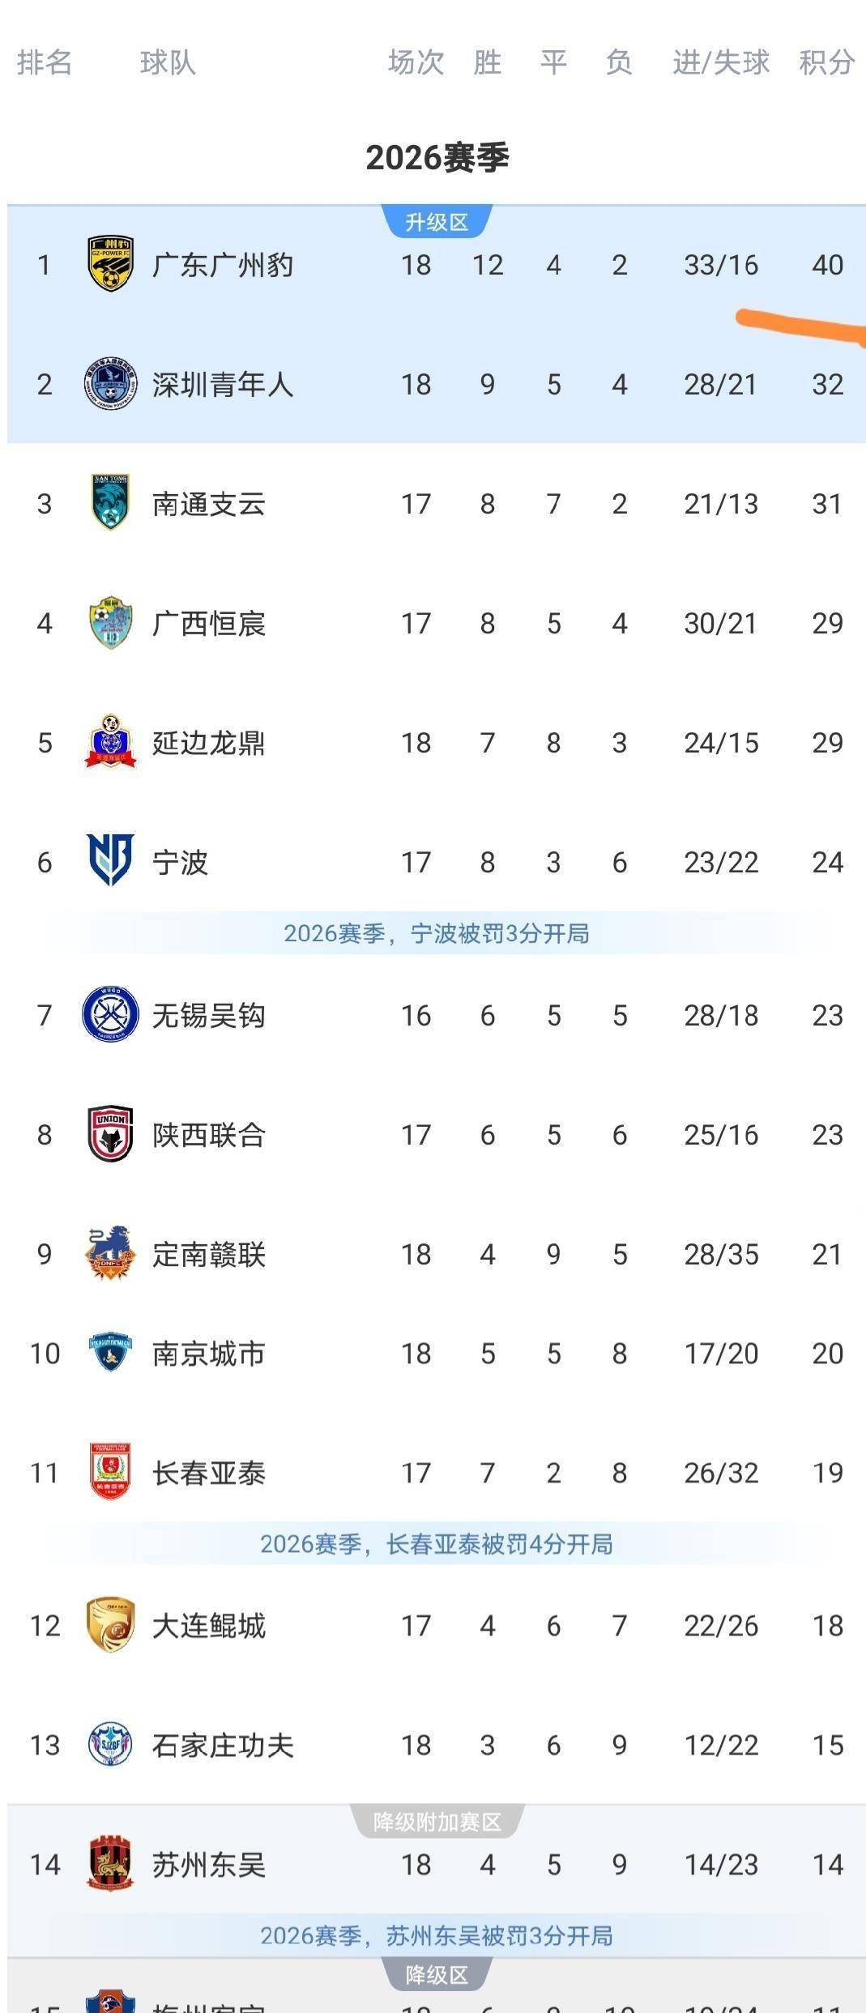Select the 广西恒宸 team logo
Viewport: 866px width, 2013px height.
(x=110, y=623)
